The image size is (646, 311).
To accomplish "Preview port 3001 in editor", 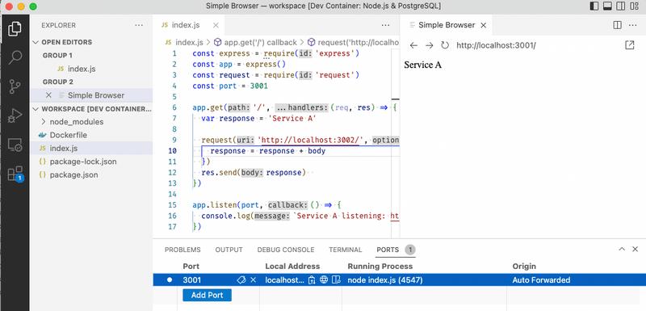I will [336, 280].
